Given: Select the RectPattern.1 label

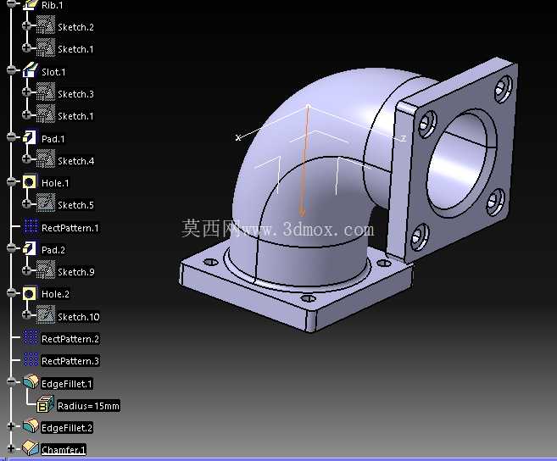Looking at the screenshot, I should pos(70,228).
